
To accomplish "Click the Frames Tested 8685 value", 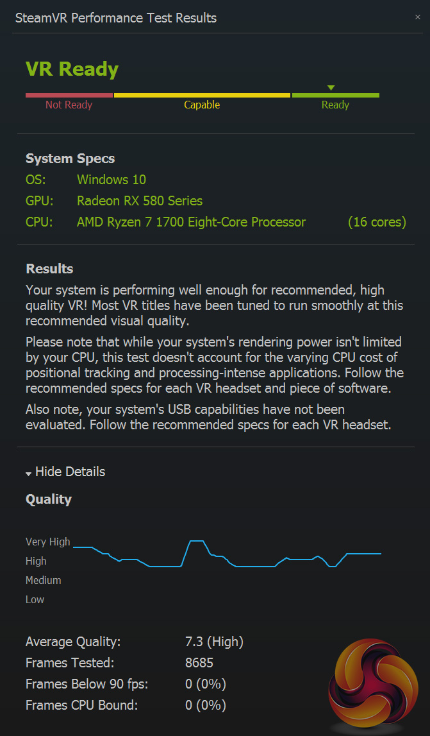I will click(x=199, y=662).
